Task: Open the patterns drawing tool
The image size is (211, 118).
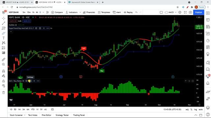Action: (4, 43)
